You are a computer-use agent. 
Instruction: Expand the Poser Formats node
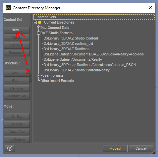38,76
